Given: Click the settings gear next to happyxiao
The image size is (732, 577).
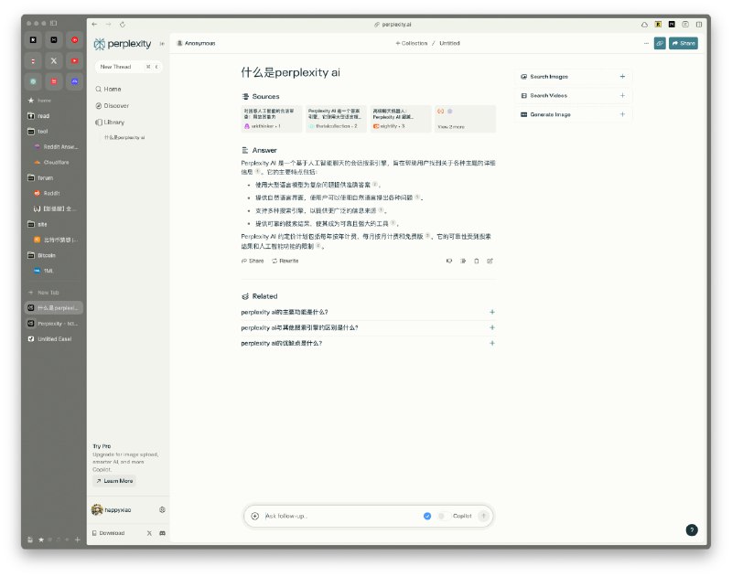Looking at the screenshot, I should 162,509.
